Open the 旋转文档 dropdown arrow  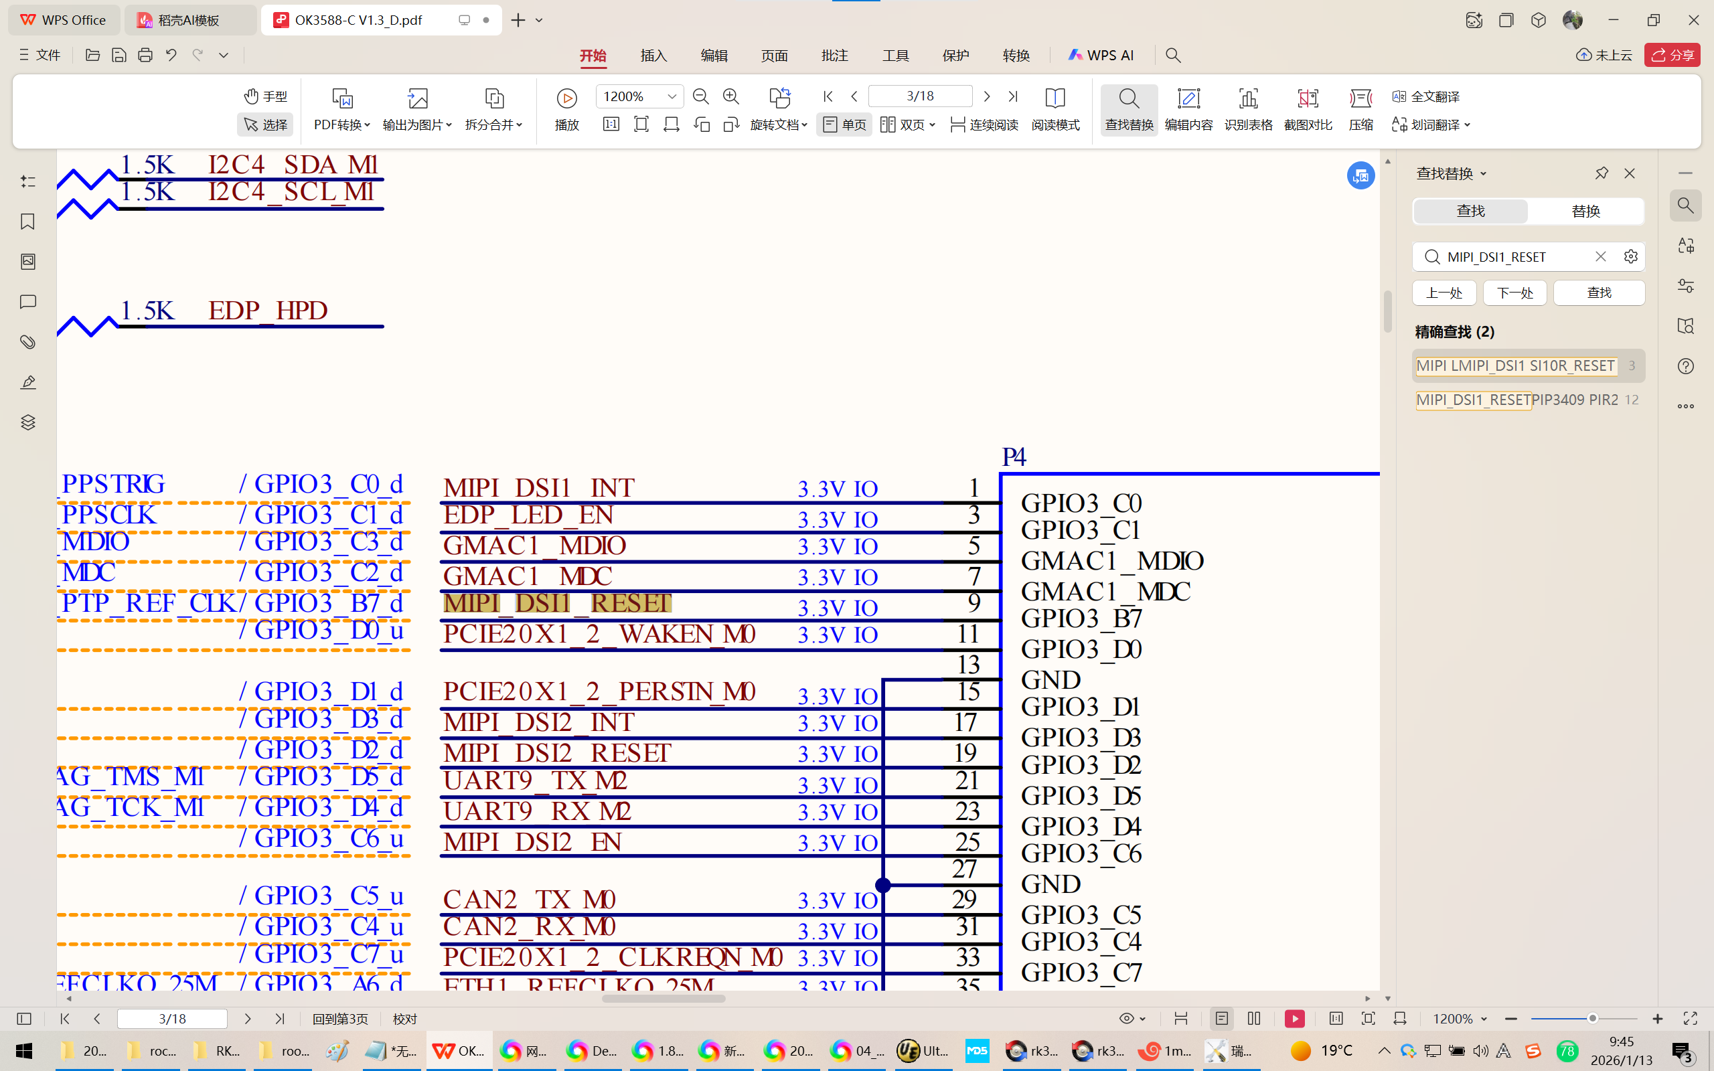click(x=805, y=125)
